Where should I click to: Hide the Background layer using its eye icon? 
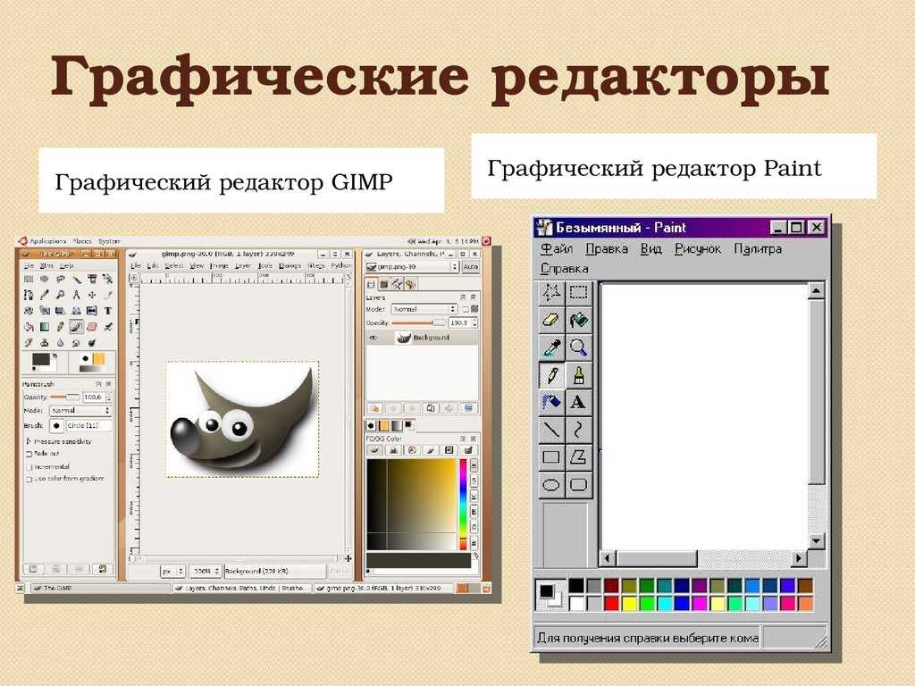pos(374,338)
